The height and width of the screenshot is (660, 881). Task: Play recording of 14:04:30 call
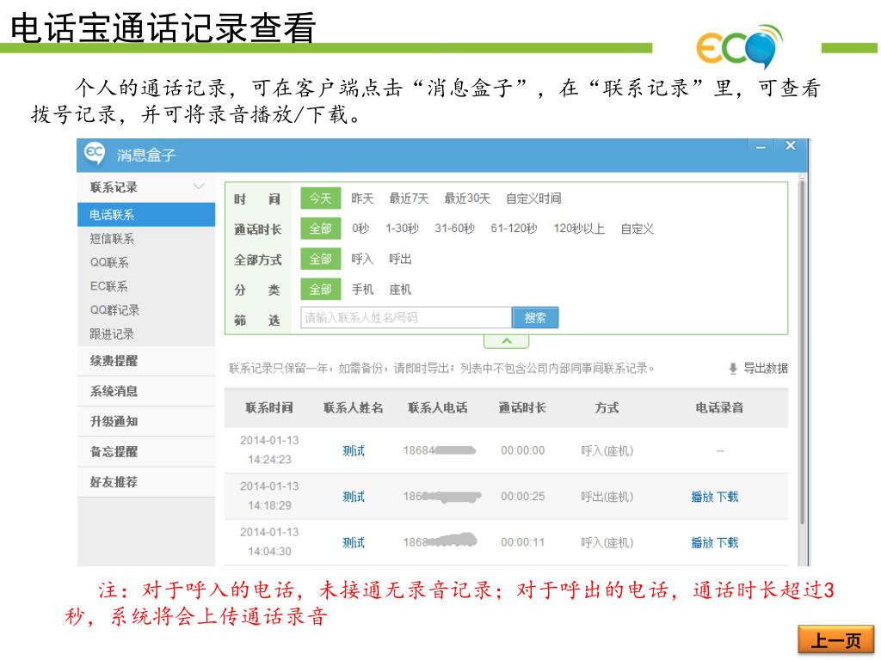click(702, 543)
